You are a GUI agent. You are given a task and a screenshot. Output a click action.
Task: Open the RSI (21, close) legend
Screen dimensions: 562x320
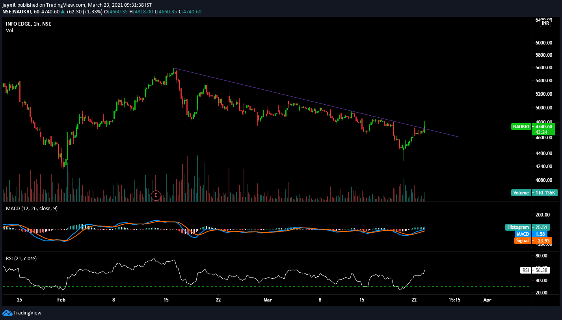pyautogui.click(x=21, y=259)
